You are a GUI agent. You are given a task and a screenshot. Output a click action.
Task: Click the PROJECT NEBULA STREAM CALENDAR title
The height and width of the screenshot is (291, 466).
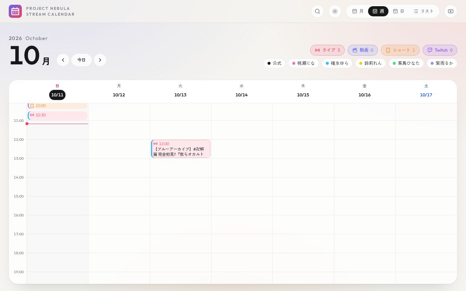coord(50,11)
